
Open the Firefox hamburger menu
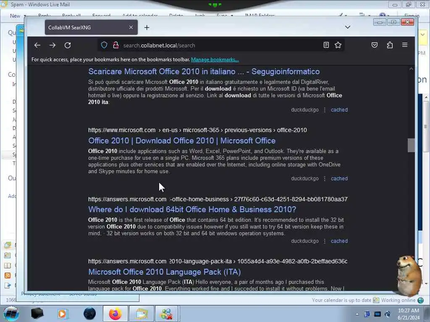tap(405, 45)
